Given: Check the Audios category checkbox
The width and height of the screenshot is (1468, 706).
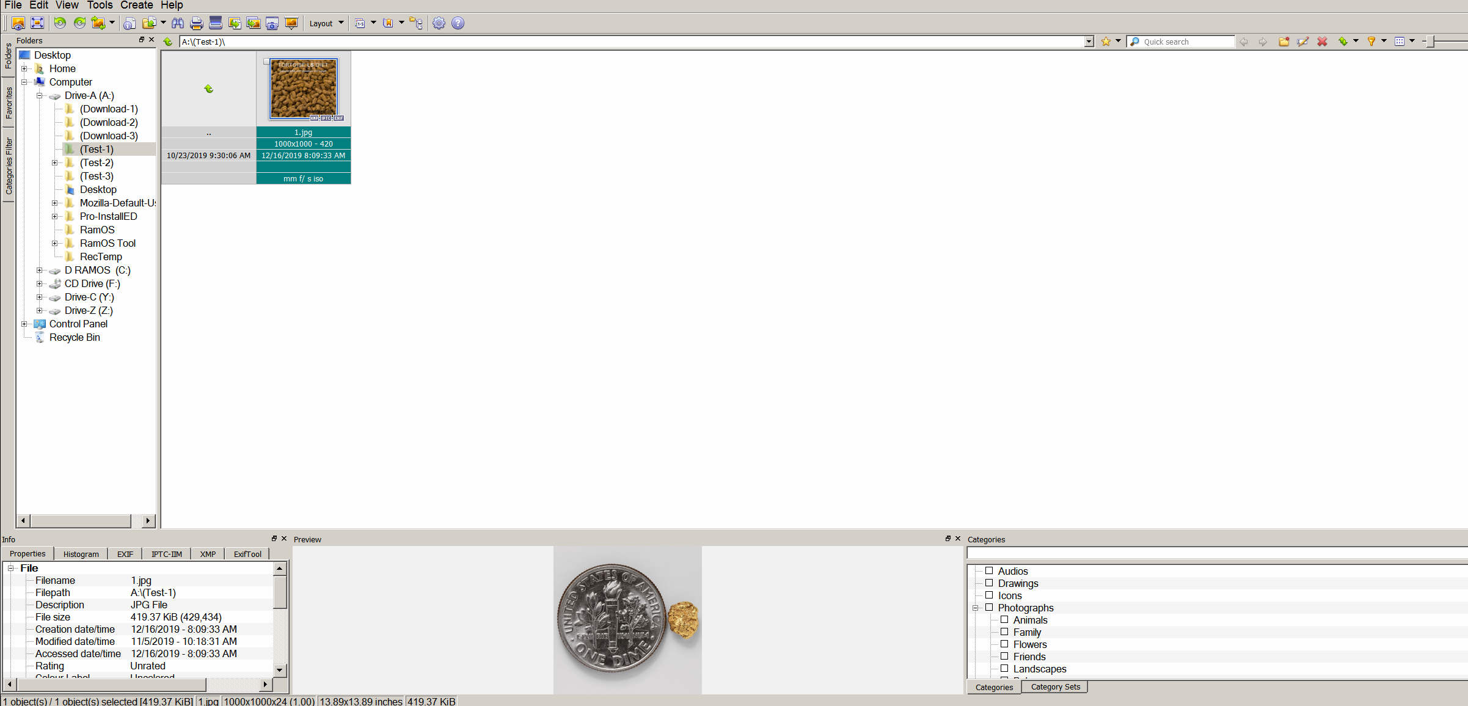Looking at the screenshot, I should coord(989,571).
